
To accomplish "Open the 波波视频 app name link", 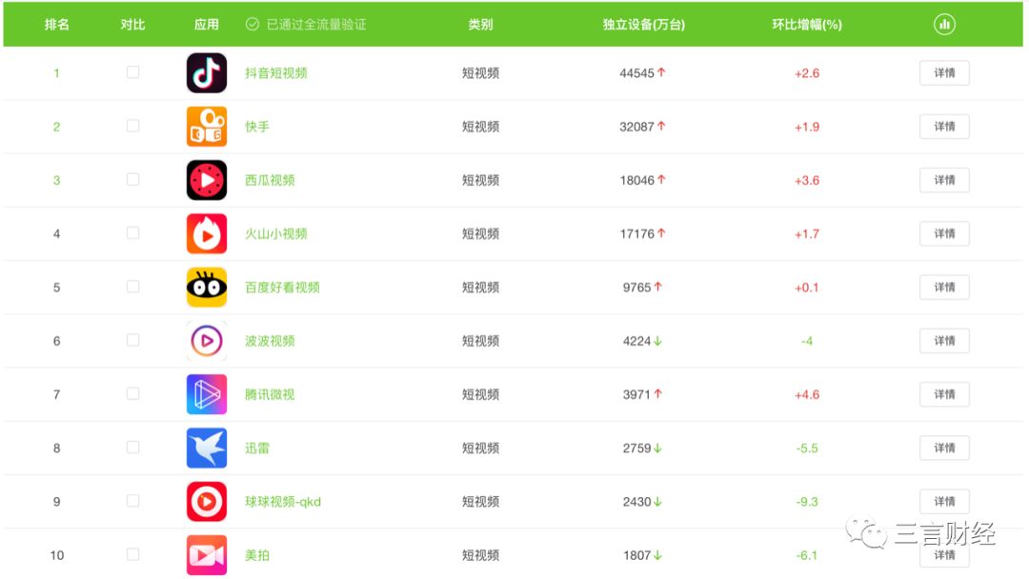I will click(x=270, y=341).
